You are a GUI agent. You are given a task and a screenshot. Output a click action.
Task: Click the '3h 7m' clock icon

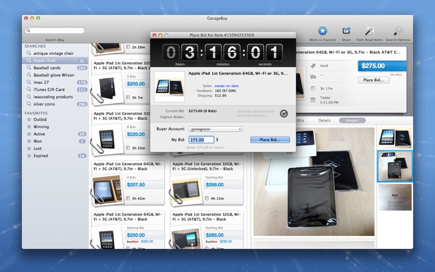tap(128, 97)
